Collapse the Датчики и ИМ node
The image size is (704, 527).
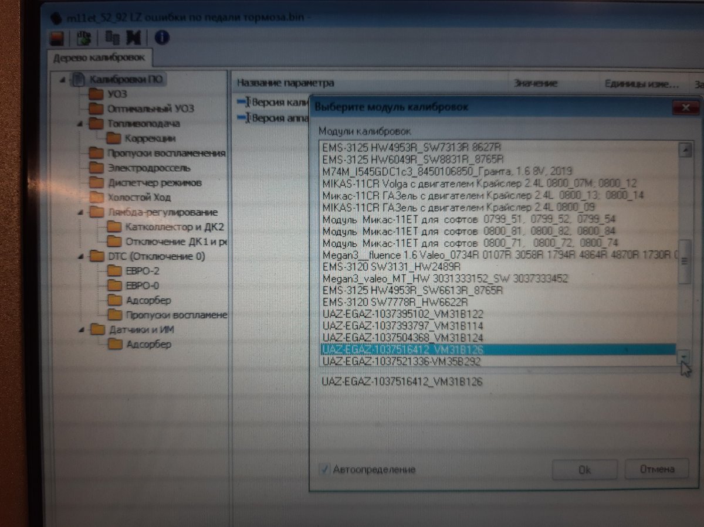(x=82, y=329)
